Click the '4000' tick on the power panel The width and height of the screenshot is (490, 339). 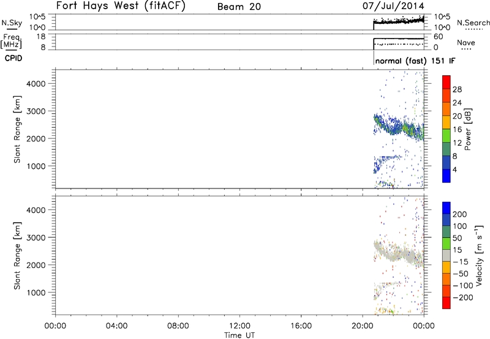pos(36,84)
